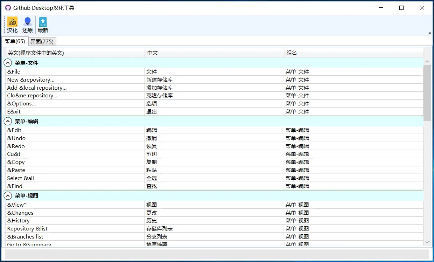434x262 pixels.
Task: Open the toolbar overflow arrow at right
Action: (x=430, y=33)
